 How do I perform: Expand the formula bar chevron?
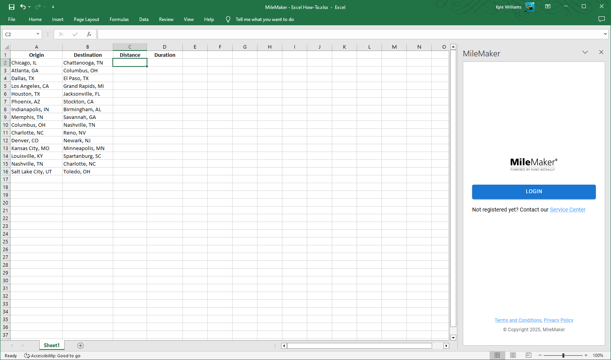pos(605,34)
